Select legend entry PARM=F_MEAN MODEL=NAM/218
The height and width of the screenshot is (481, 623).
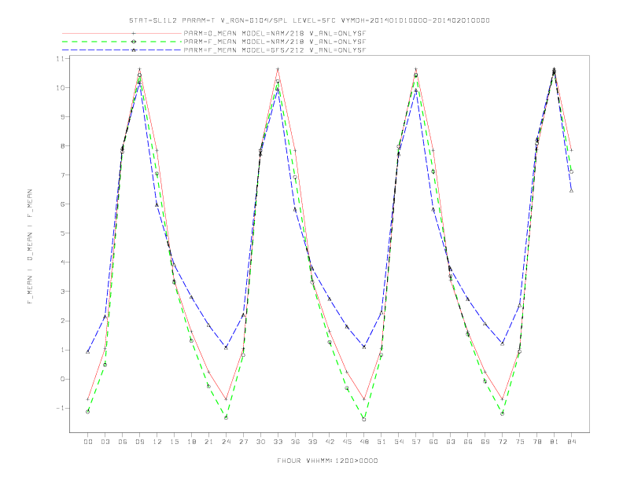pos(275,42)
